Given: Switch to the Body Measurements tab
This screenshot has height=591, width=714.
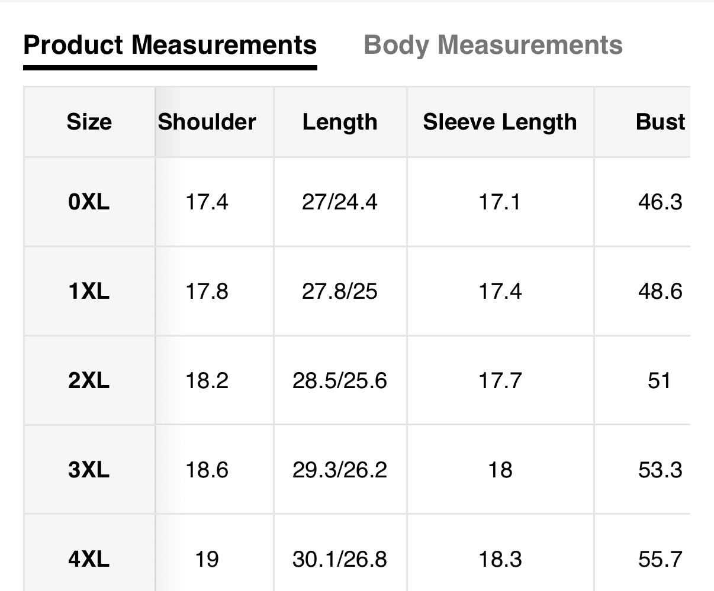Looking at the screenshot, I should [493, 46].
